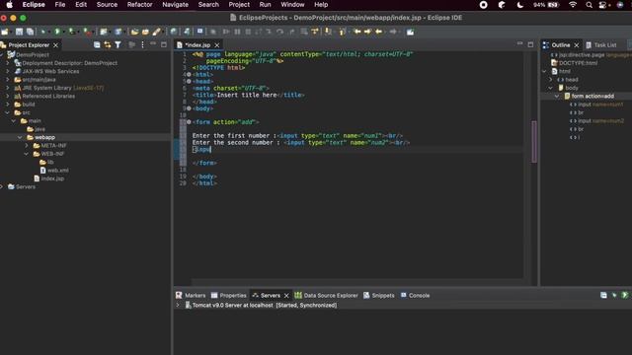Collapse All in Project Explorer
The height and width of the screenshot is (355, 632).
pos(97,45)
